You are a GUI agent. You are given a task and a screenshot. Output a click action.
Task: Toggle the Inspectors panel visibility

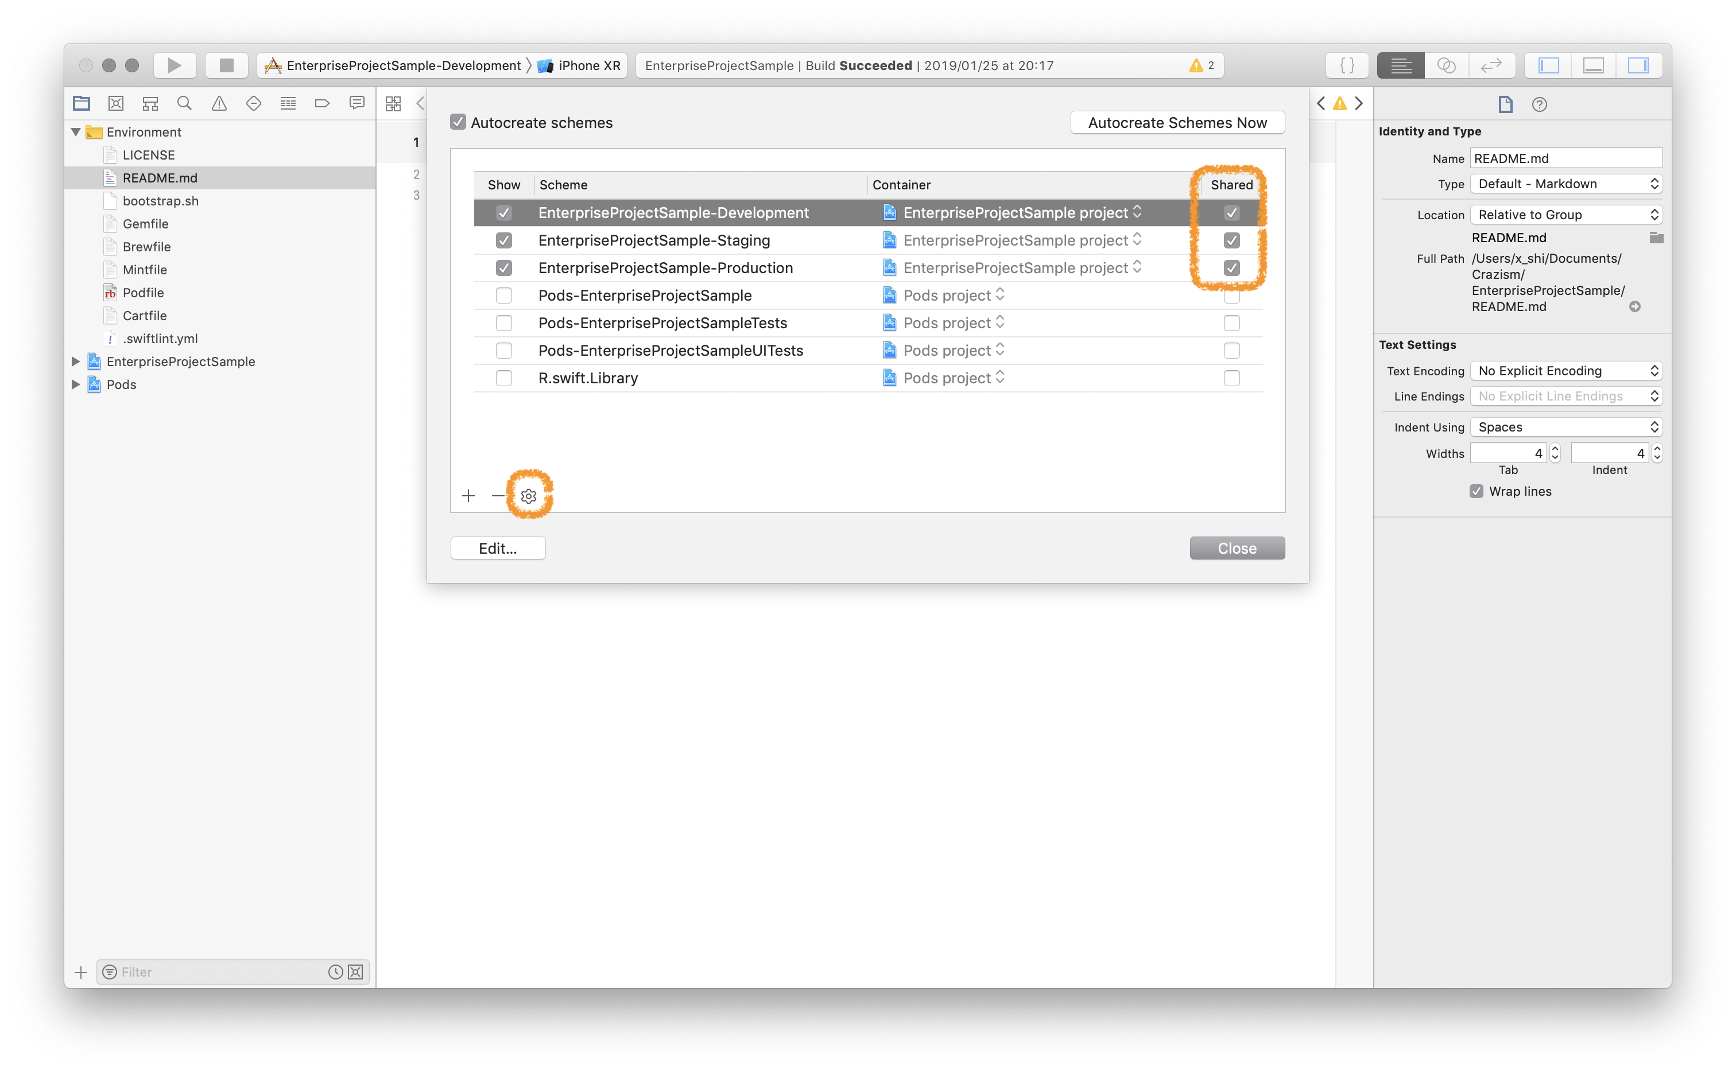pyautogui.click(x=1638, y=65)
